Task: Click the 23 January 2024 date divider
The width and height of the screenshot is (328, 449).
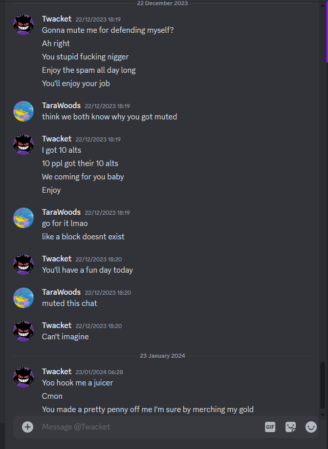Action: click(162, 356)
